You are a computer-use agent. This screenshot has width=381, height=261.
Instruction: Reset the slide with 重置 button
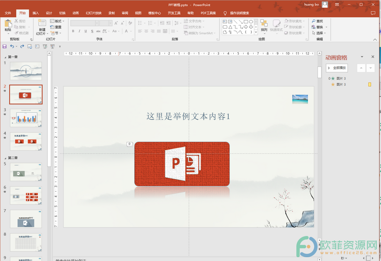pyautogui.click(x=56, y=27)
